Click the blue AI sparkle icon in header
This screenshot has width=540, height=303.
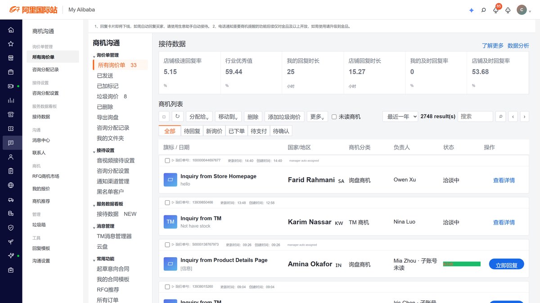tap(472, 10)
